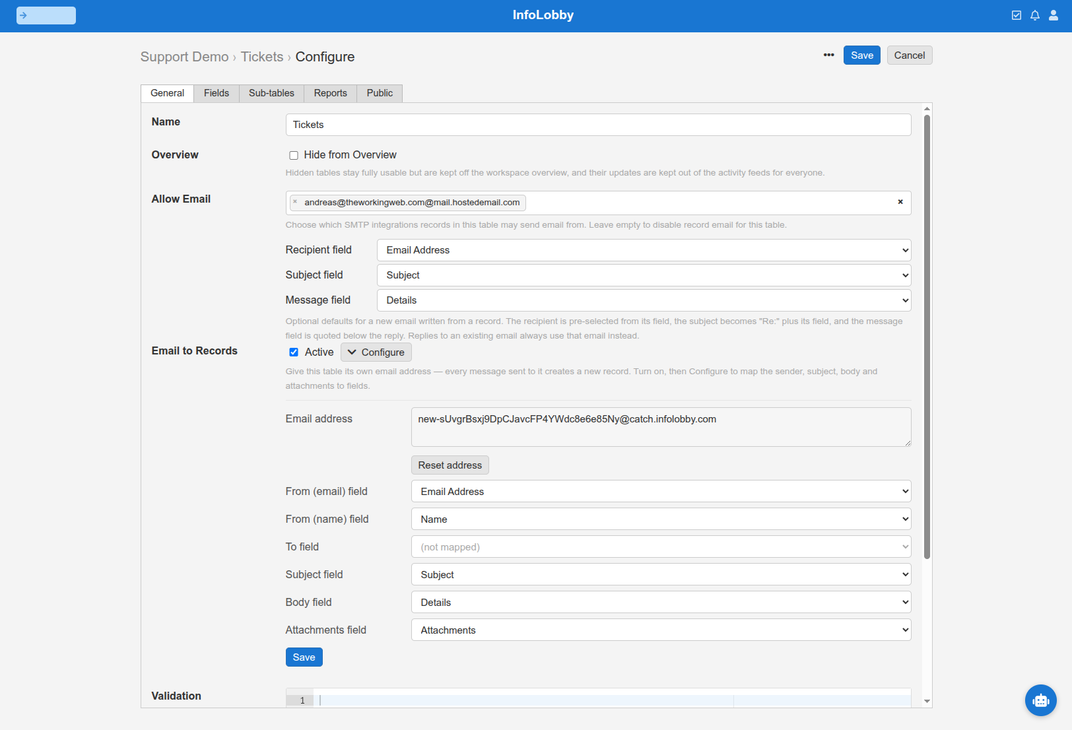
Task: Open the sidebar arrow toggle button
Action: [46, 15]
